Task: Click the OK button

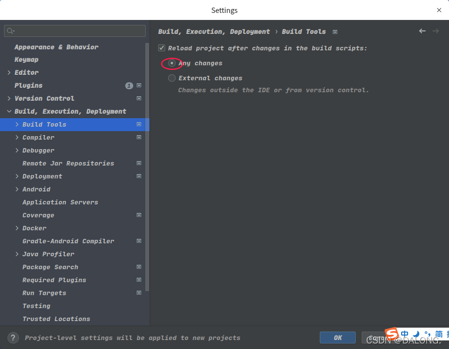Action: [x=338, y=338]
